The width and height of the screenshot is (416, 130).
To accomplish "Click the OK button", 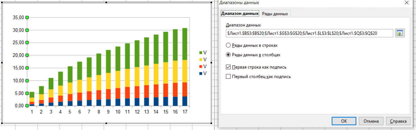I will (344, 121).
